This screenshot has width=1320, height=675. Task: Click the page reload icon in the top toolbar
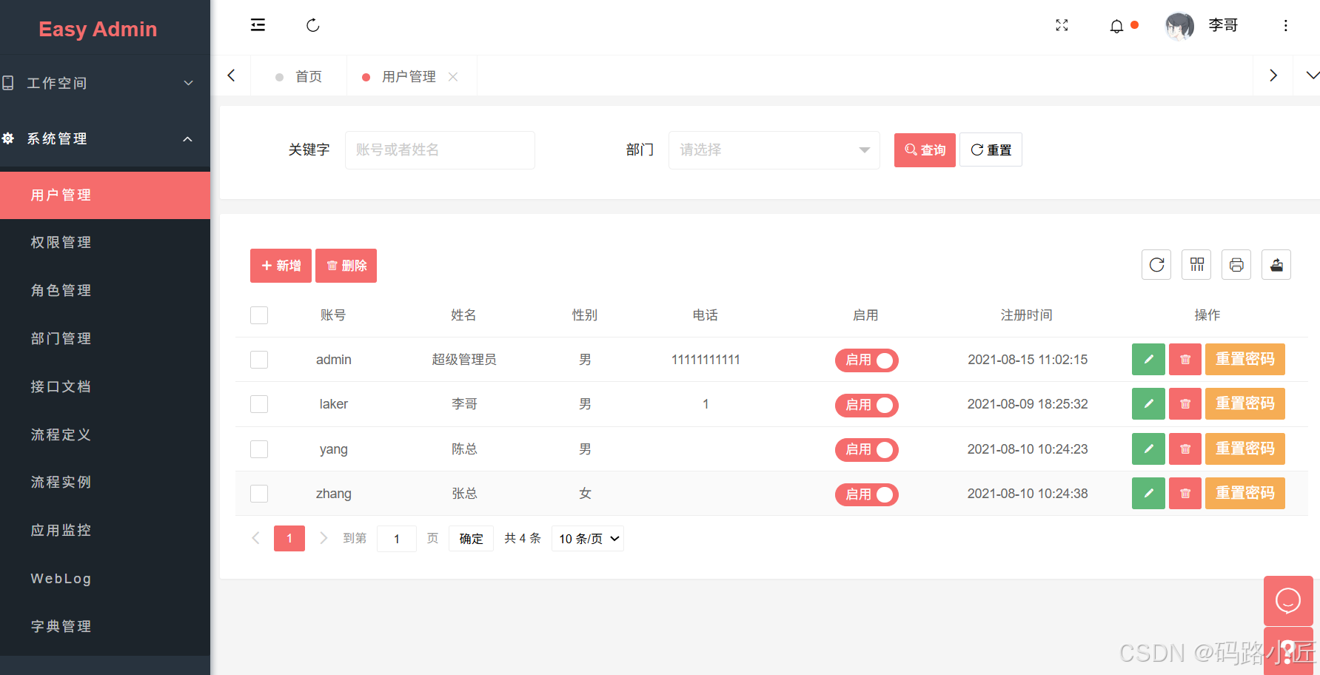[x=312, y=24]
